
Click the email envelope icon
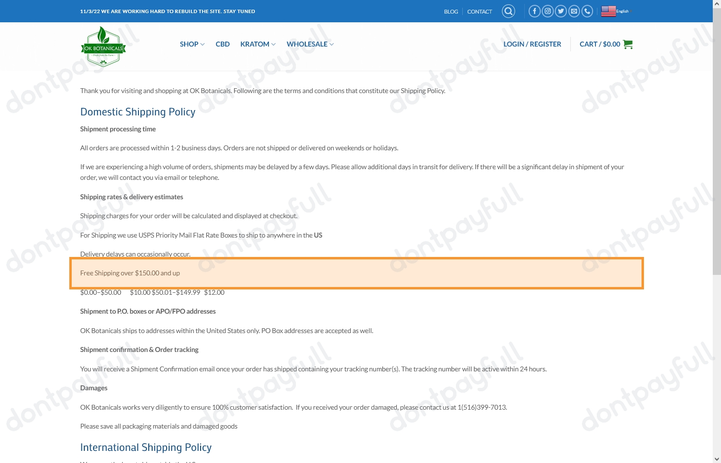click(574, 11)
